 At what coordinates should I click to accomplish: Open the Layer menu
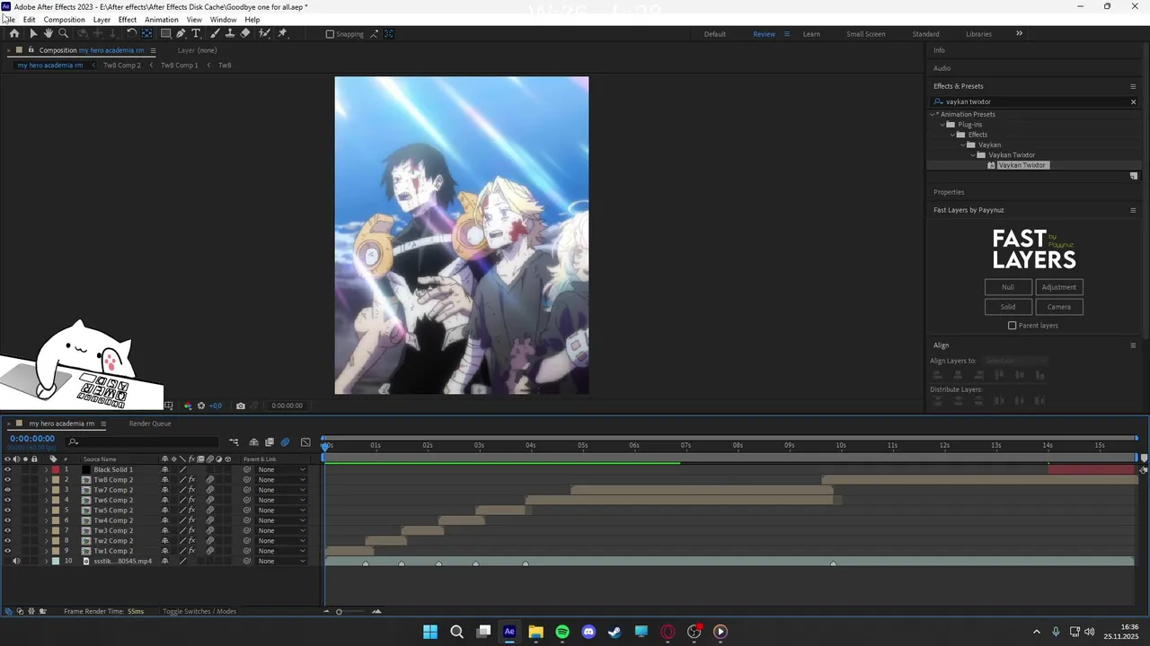(102, 20)
